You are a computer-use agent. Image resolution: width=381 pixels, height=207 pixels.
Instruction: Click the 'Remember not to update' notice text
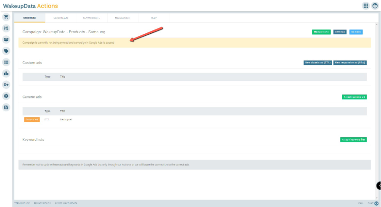click(106, 165)
